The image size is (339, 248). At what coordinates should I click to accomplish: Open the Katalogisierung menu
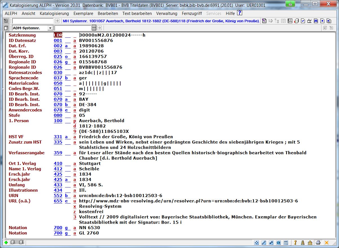pyautogui.click(x=54, y=14)
